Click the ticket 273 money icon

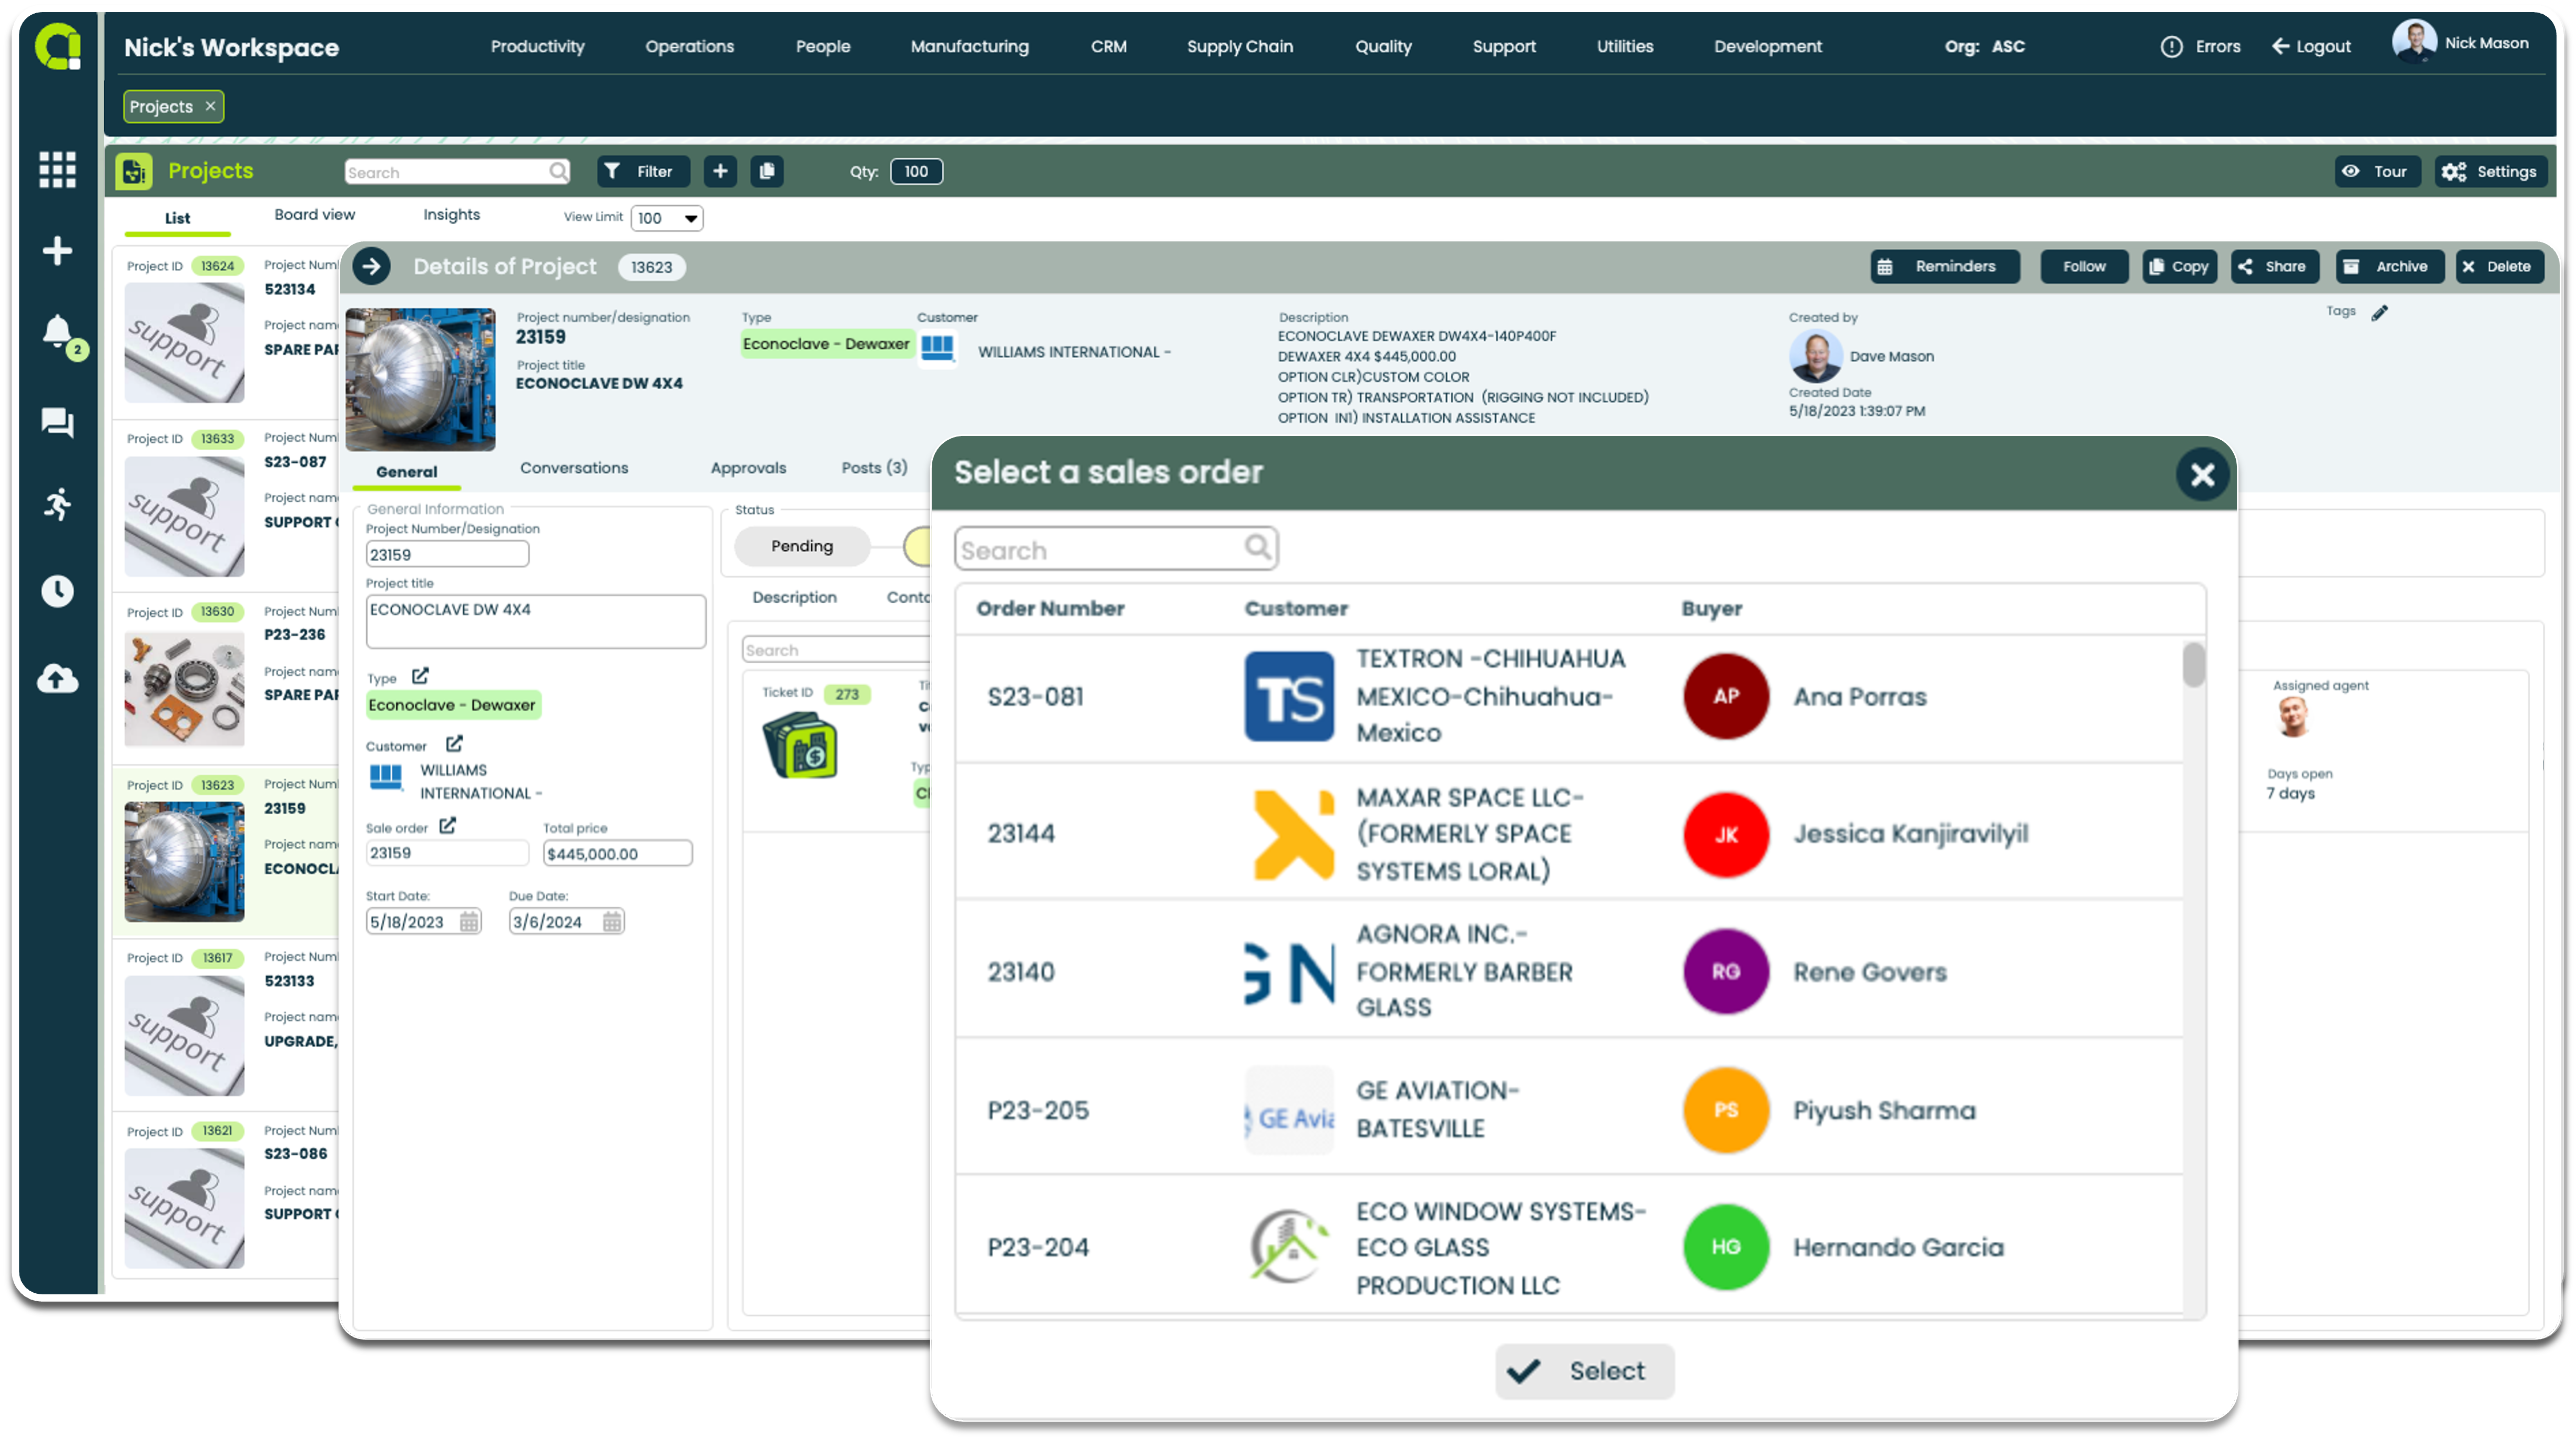tap(800, 745)
